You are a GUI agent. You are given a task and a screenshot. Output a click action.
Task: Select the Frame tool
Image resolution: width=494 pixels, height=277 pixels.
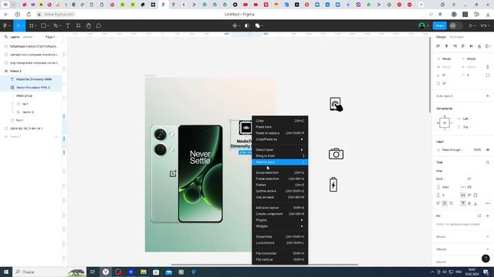pos(31,25)
